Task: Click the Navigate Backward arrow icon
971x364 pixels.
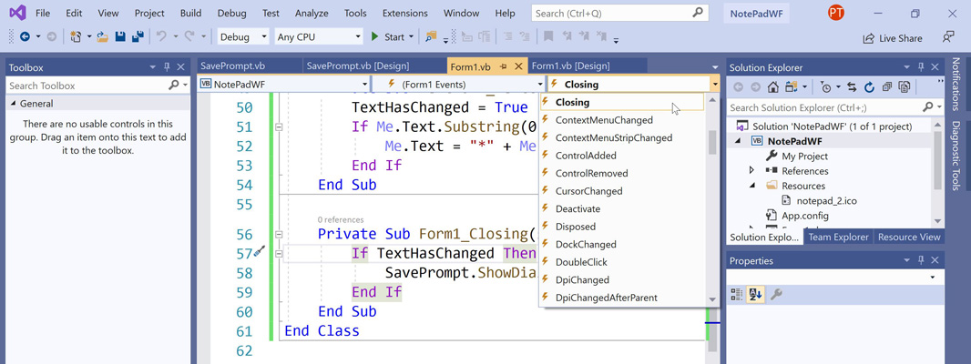Action: [25, 37]
